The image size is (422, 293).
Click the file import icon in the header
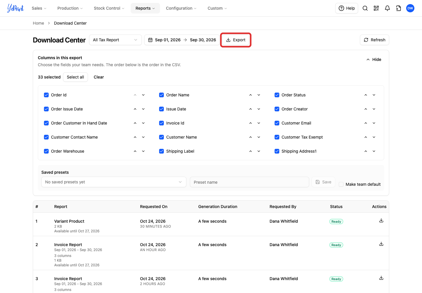pyautogui.click(x=399, y=8)
